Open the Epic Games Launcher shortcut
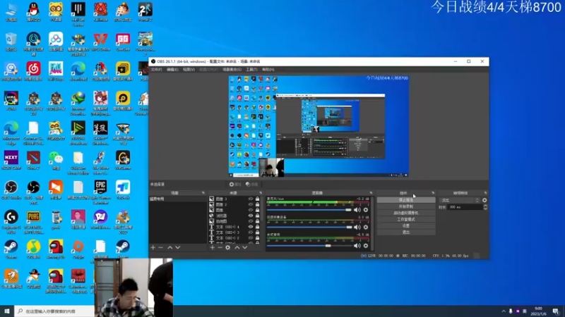The height and width of the screenshot is (317, 565). [100, 192]
